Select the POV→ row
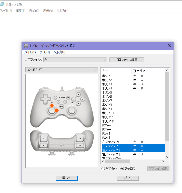Image resolution: width=182 pixels, height=193 pixels. point(133,130)
